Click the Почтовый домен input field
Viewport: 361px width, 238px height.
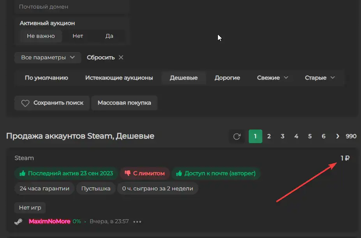coord(72,7)
